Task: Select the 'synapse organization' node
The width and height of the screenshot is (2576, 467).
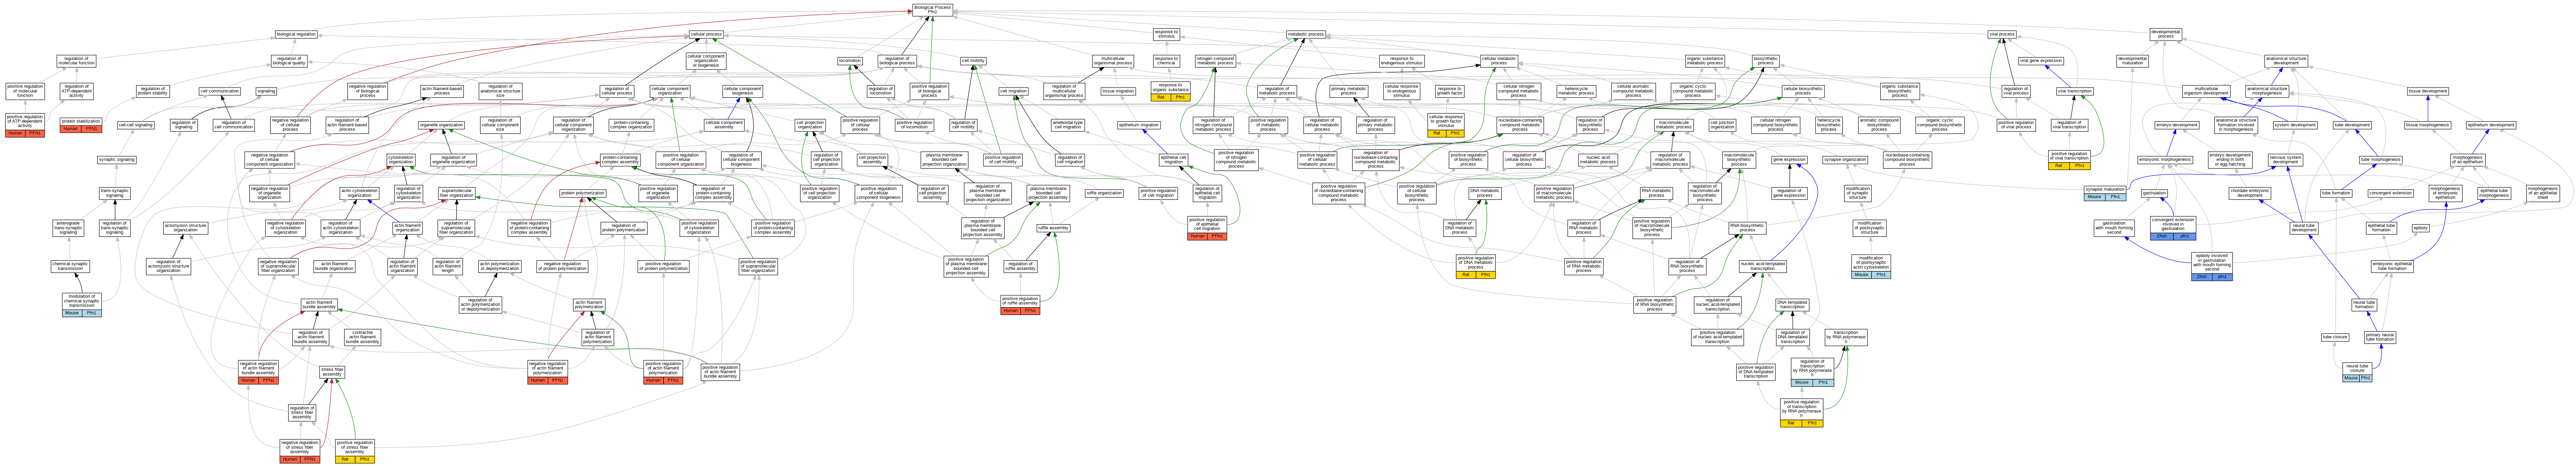Action: [1845, 160]
